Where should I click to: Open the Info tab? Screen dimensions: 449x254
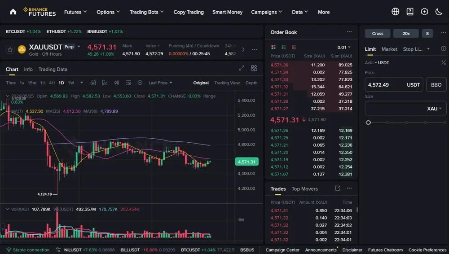click(28, 69)
